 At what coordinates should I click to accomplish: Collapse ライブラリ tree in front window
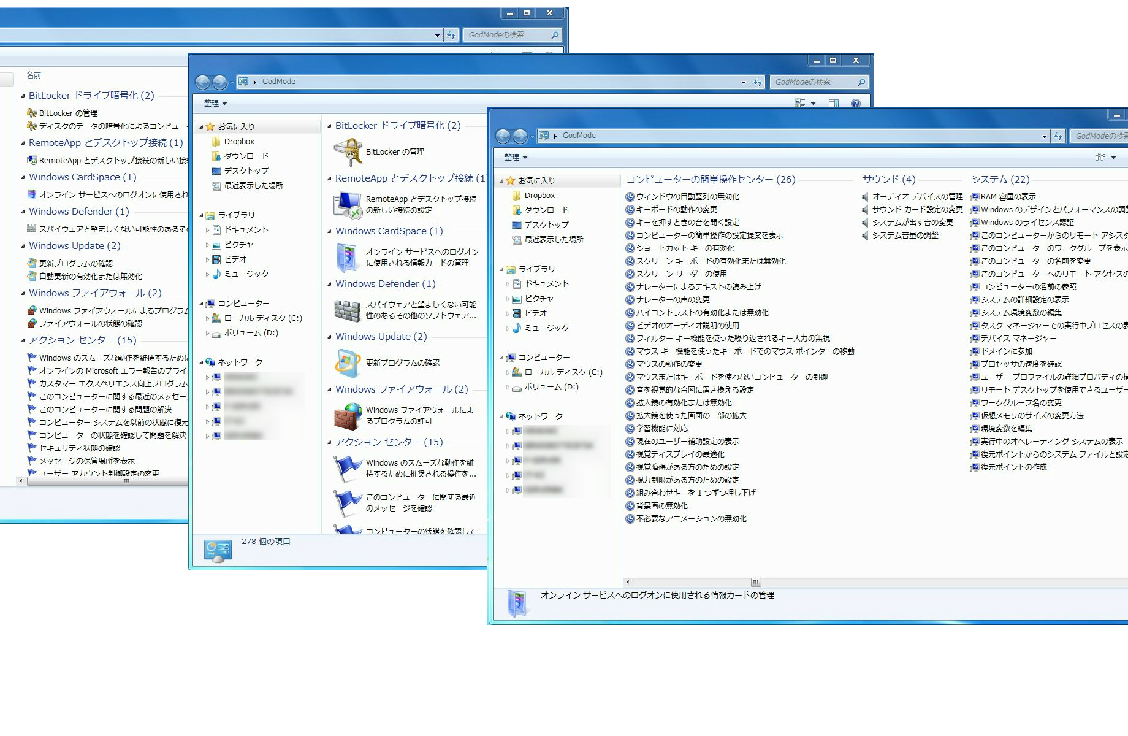click(501, 269)
